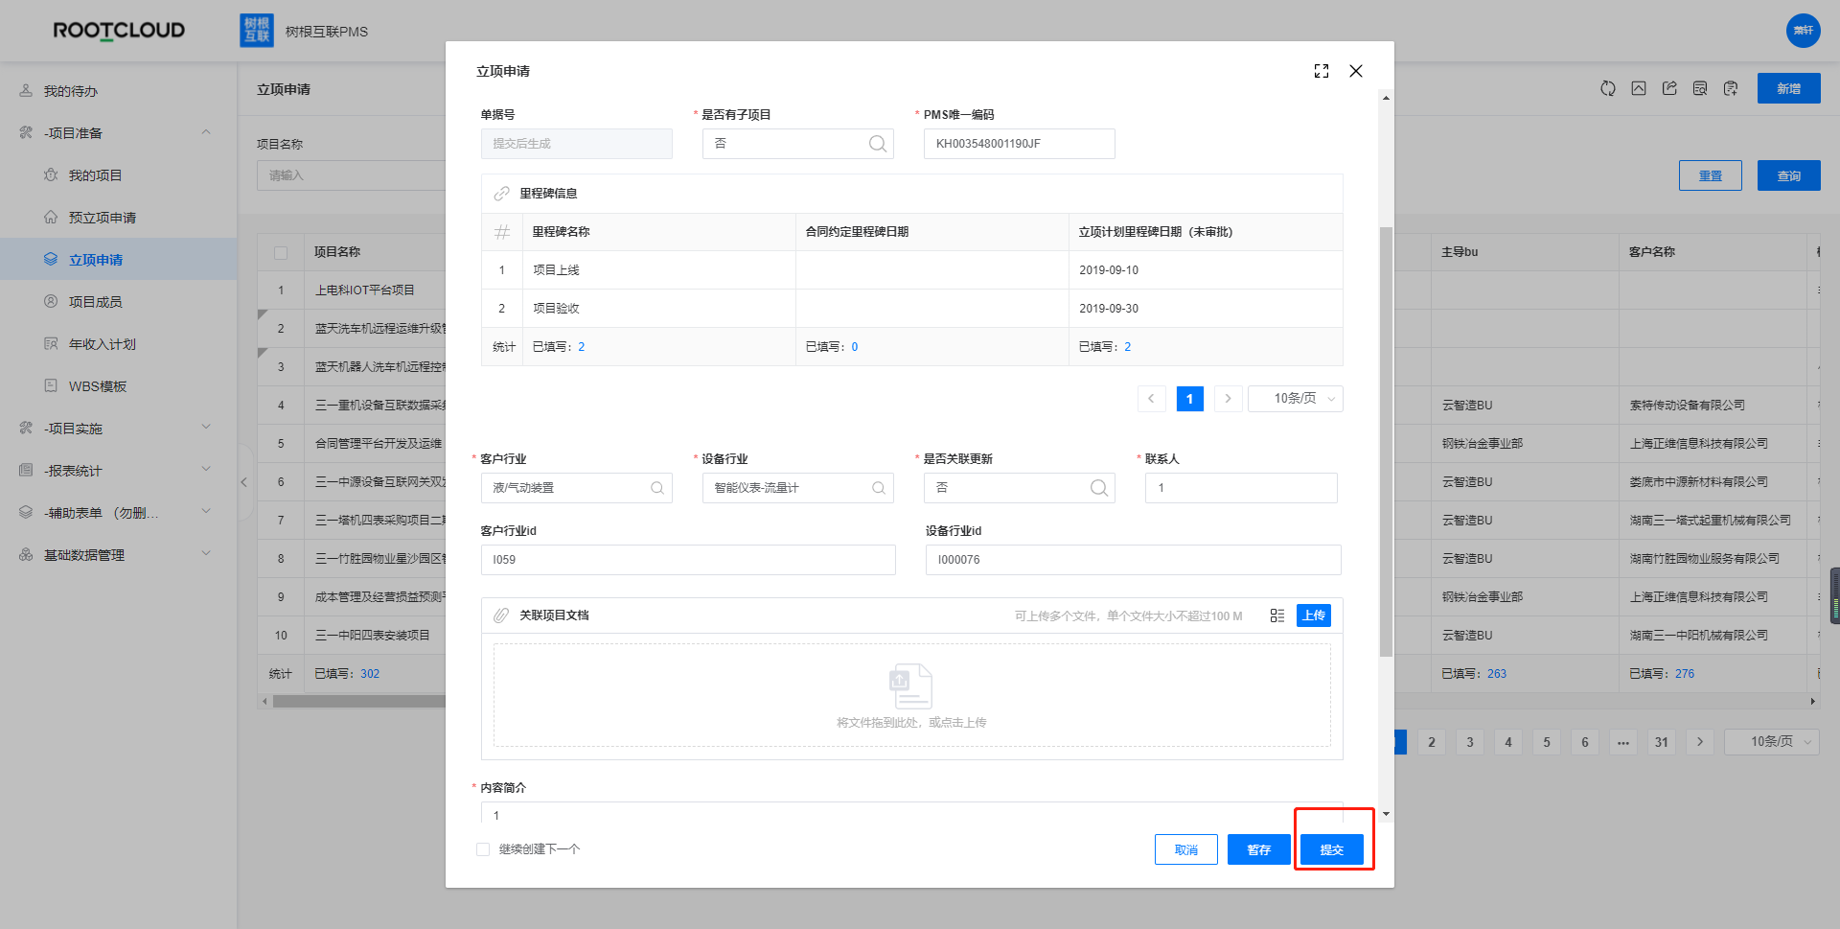This screenshot has width=1840, height=929.
Task: Go to page 3 in background pager
Action: coord(1470,742)
